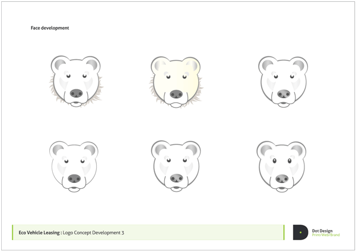Click the top-left bear face with fur
The width and height of the screenshot is (356, 252).
[x=76, y=81]
